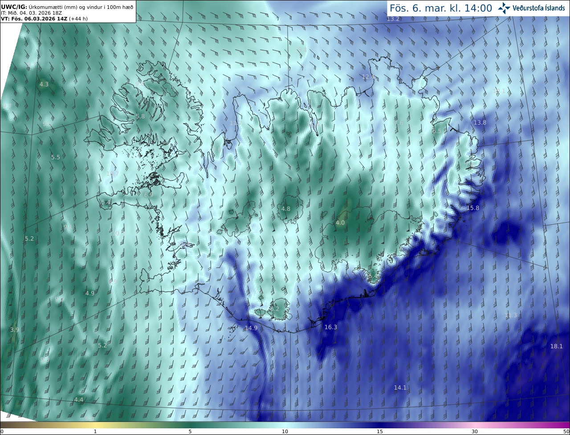Click the map value 12.4
This screenshot has height=435, width=570.
[x=368, y=77]
